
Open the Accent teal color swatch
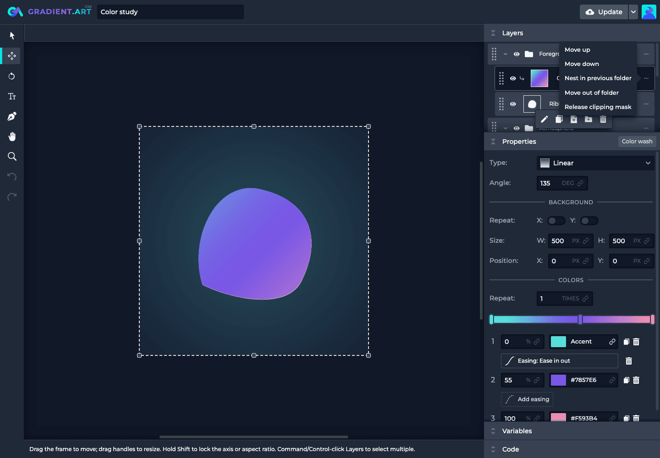pyautogui.click(x=558, y=342)
